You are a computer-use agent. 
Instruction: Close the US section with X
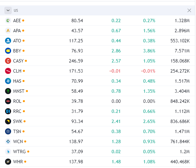pos(189,10)
